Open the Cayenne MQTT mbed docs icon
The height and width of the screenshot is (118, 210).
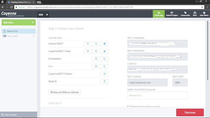[x=96, y=51]
